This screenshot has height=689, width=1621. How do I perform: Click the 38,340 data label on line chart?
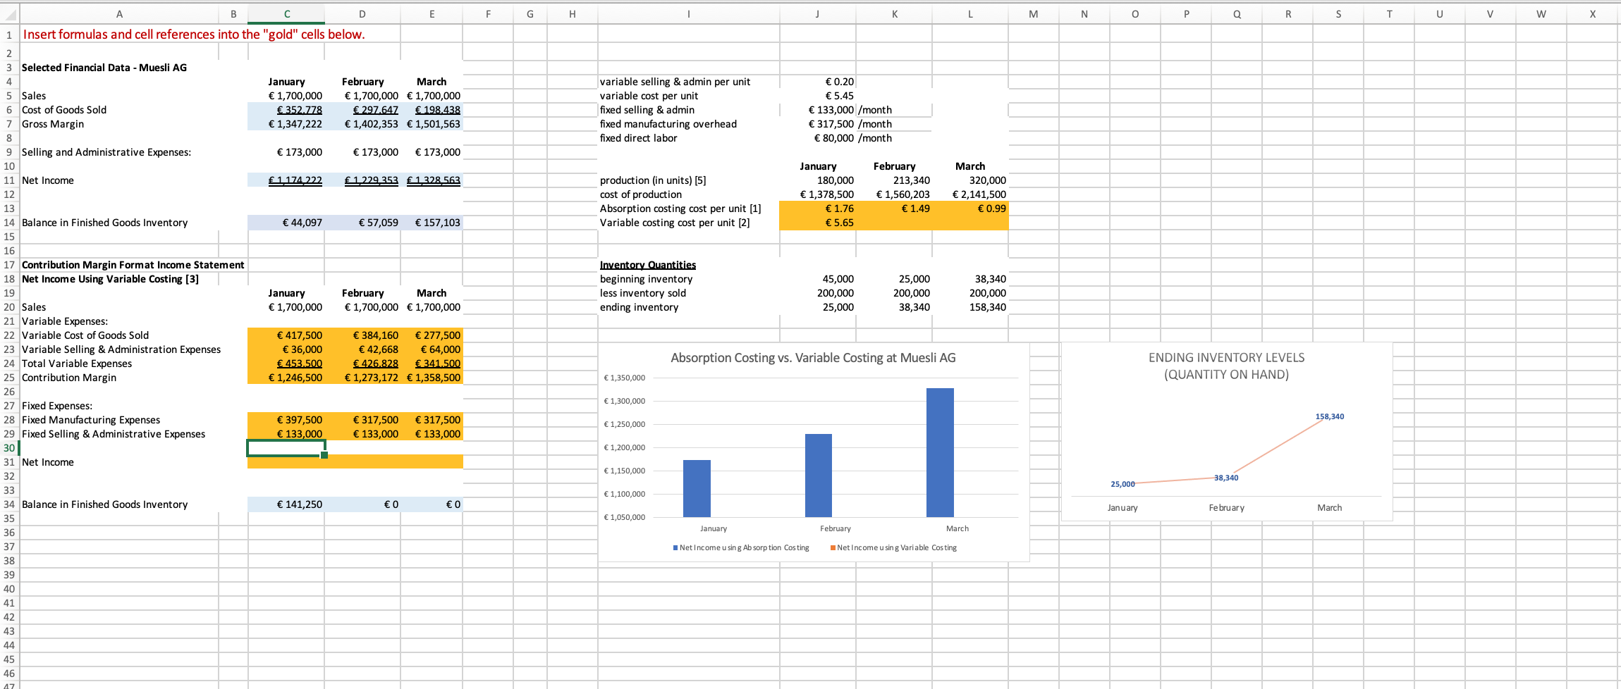pyautogui.click(x=1226, y=478)
